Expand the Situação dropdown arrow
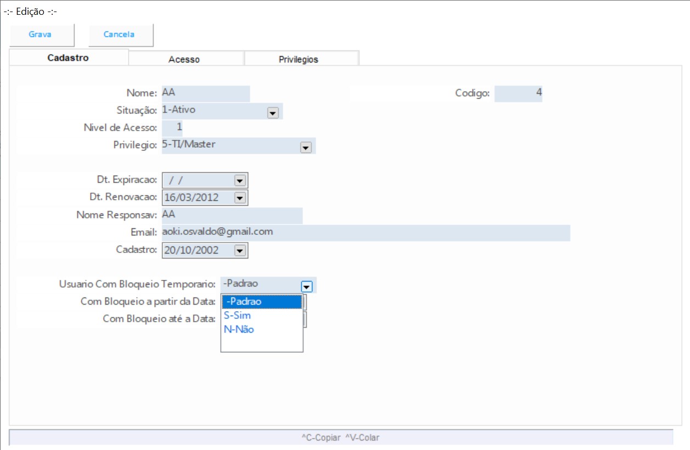Viewport: 690px width, 450px height. [x=272, y=113]
